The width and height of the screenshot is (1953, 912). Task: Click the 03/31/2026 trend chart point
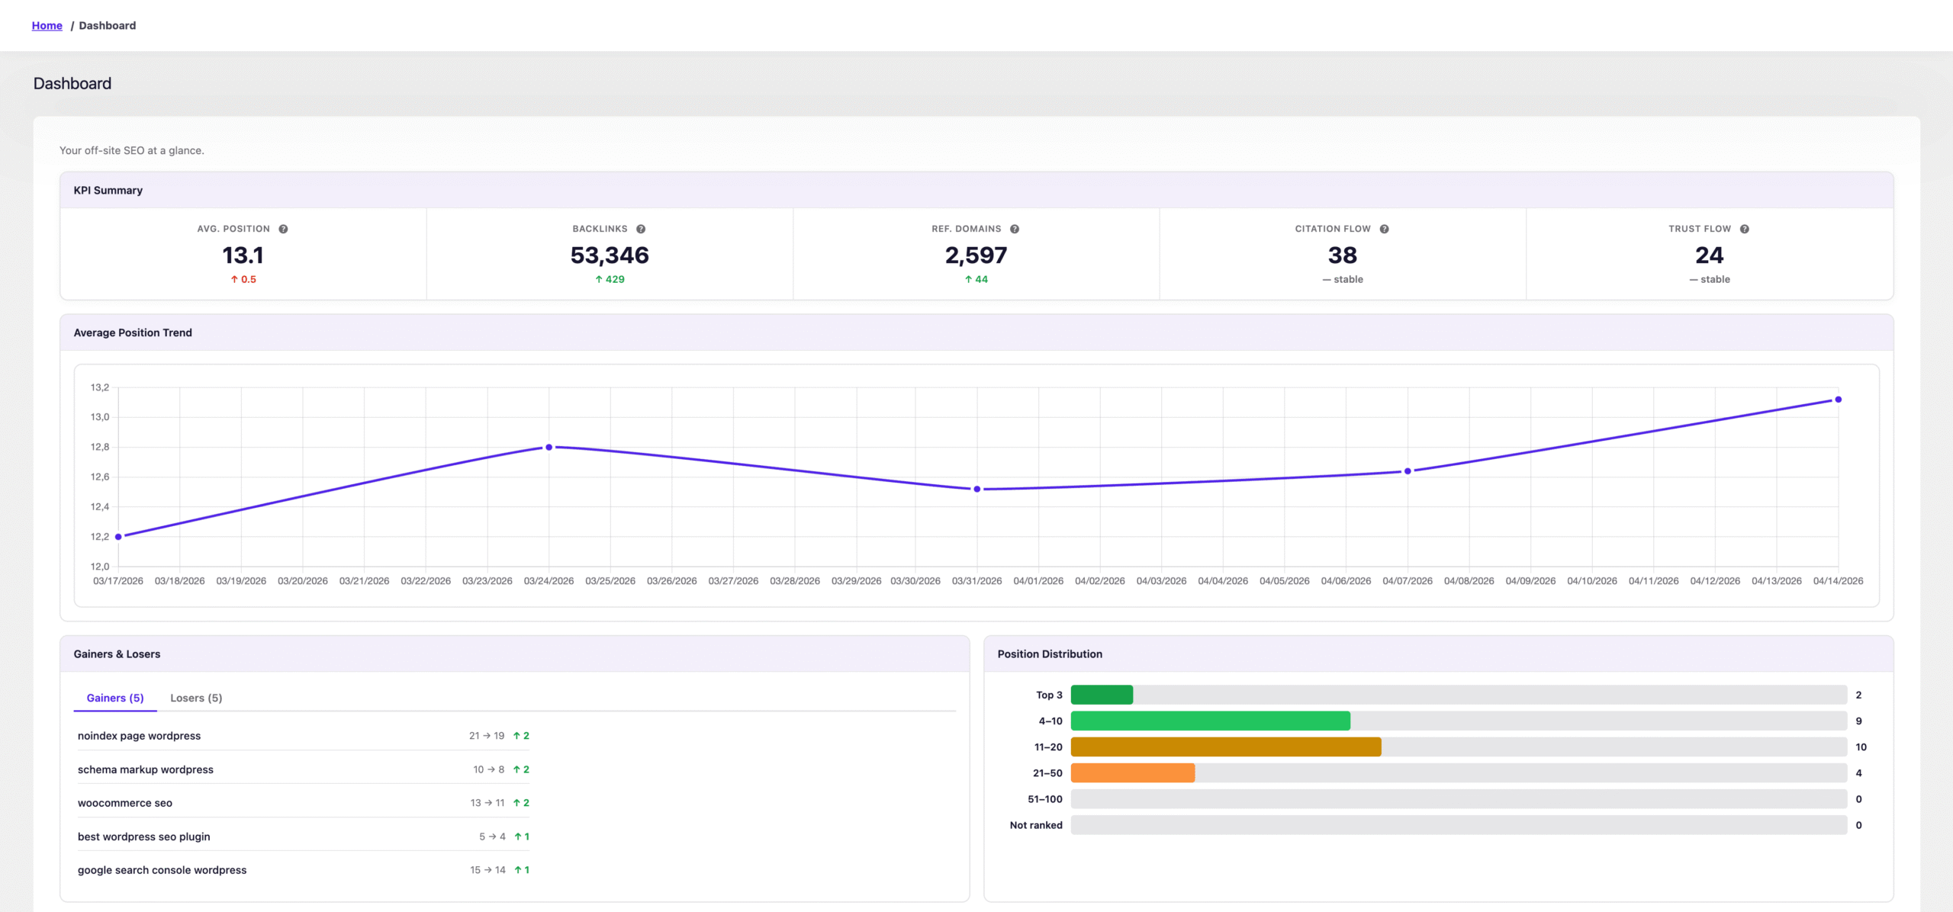(x=976, y=489)
